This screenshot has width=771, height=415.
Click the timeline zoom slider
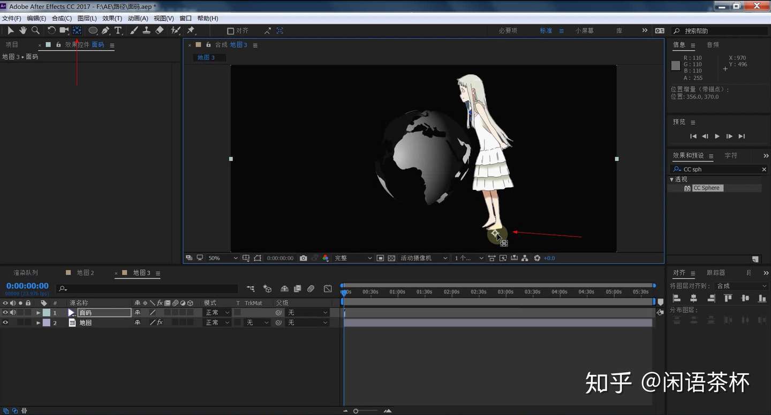[x=356, y=411]
